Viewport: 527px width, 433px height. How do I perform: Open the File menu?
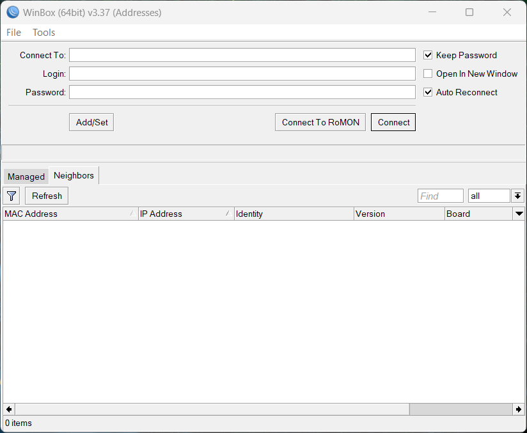[14, 33]
